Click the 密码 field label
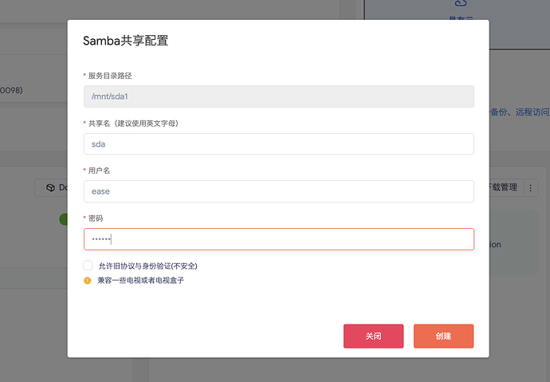 coord(95,218)
